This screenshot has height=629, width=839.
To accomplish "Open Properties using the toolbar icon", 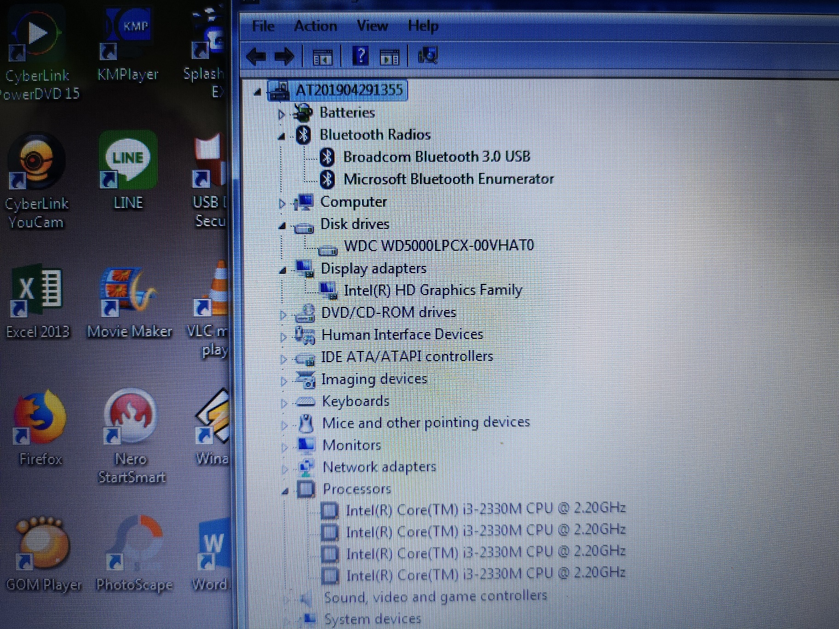I will coord(389,56).
